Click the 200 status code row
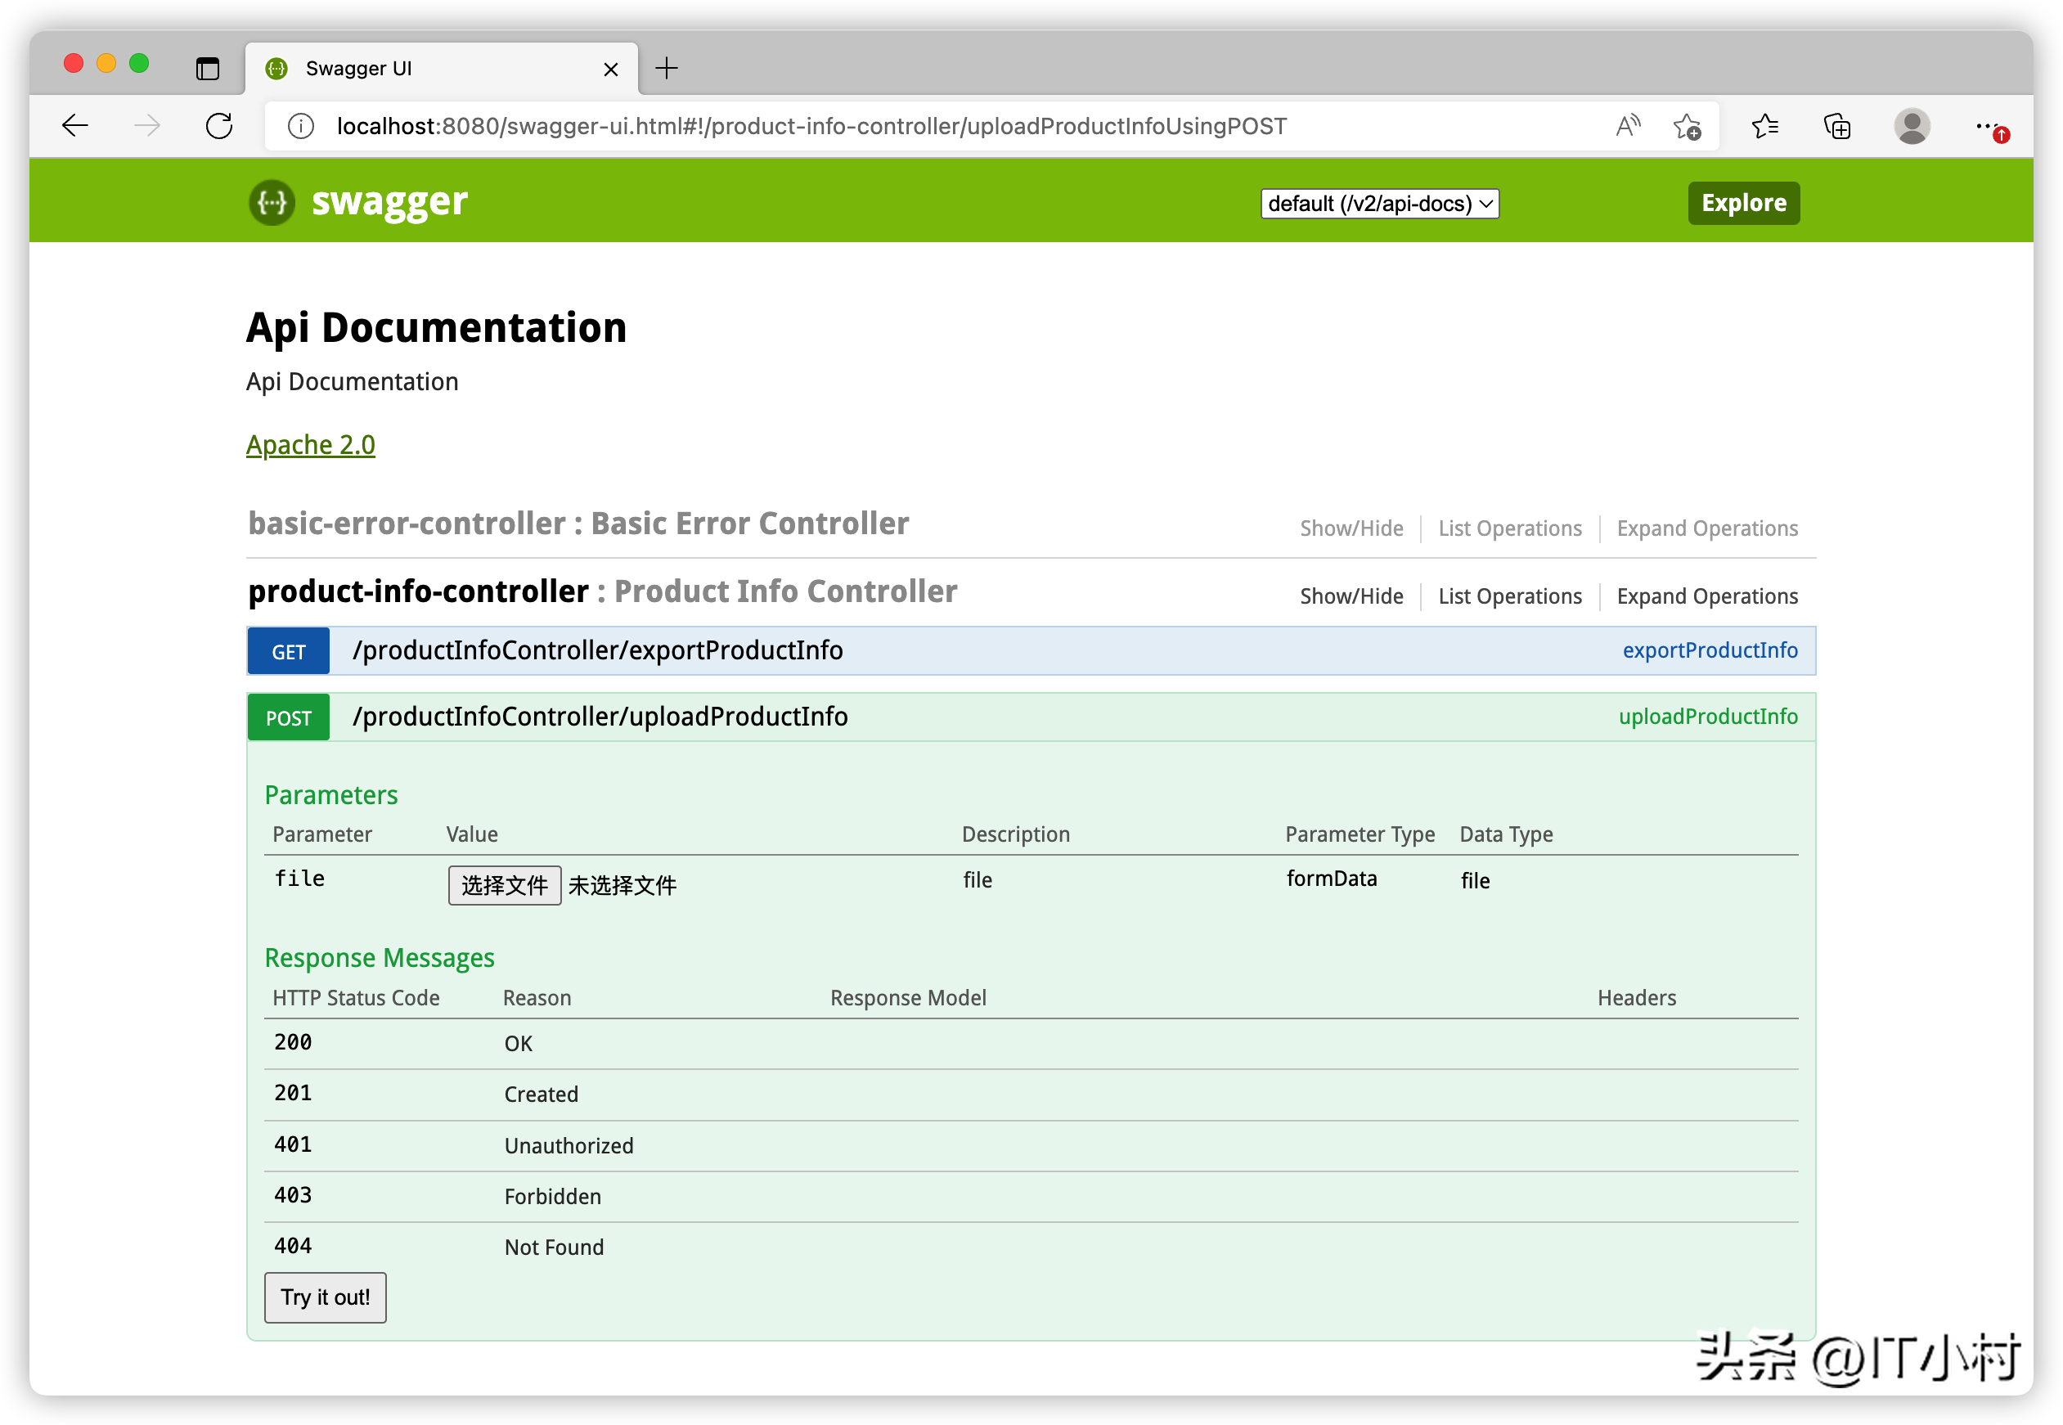The image size is (2063, 1425). point(1031,1044)
